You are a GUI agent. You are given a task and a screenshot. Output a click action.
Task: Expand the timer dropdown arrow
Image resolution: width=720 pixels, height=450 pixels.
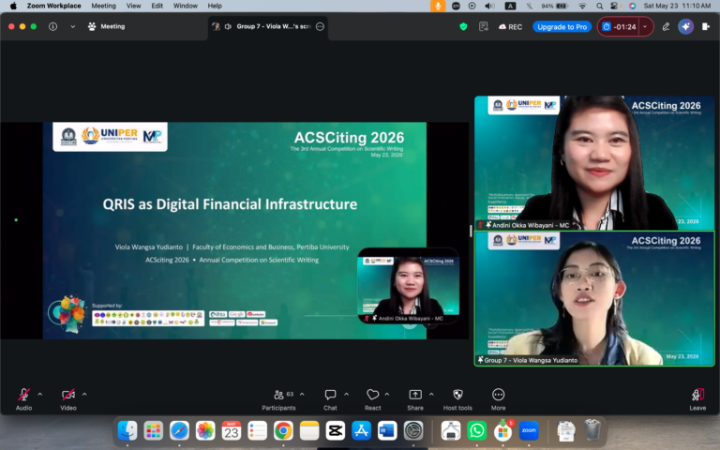(x=645, y=26)
